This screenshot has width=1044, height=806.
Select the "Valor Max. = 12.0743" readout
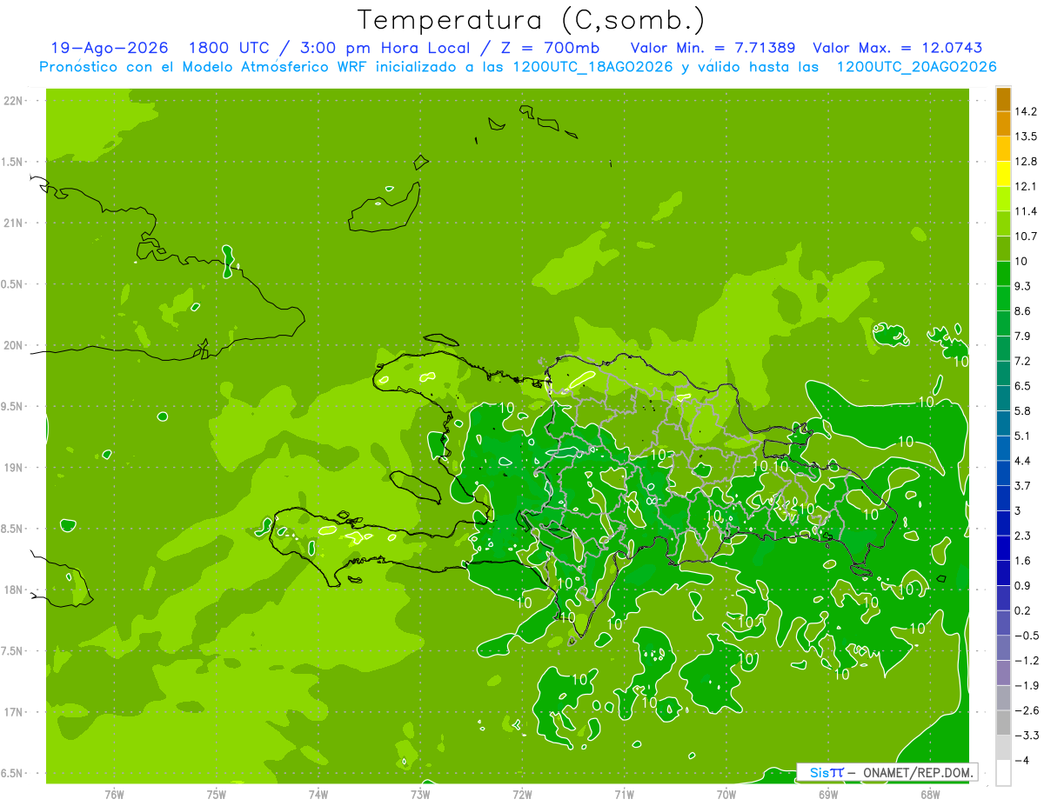898,48
